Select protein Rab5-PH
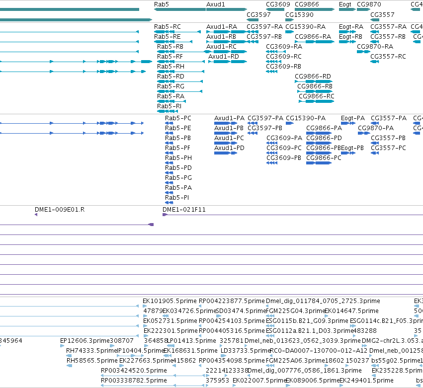The image size is (423, 388). click(x=178, y=158)
